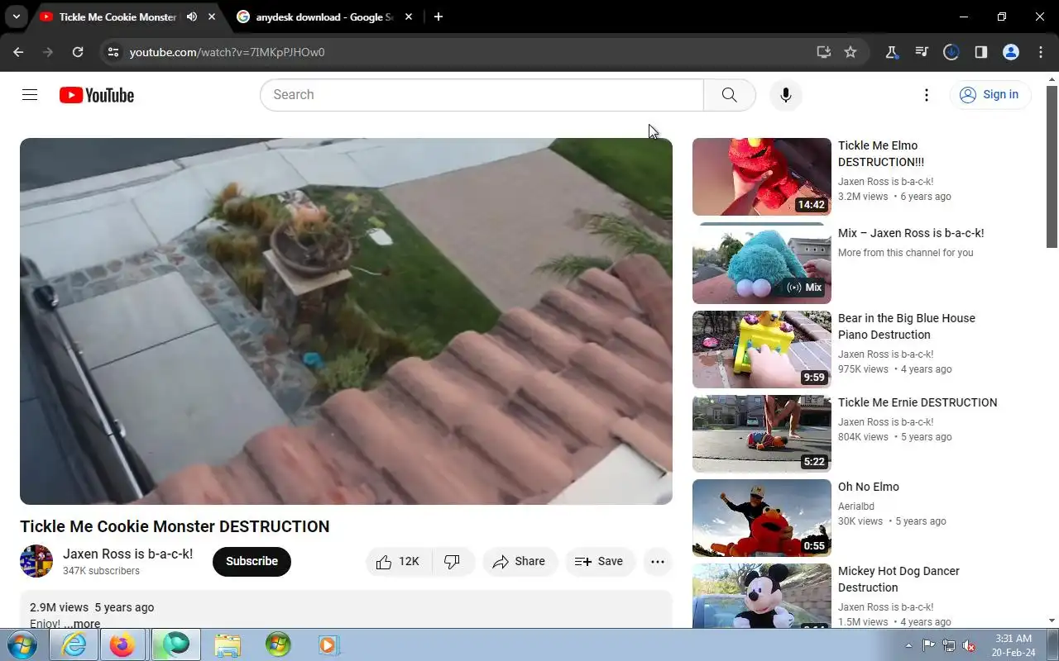The height and width of the screenshot is (661, 1059).
Task: Launch Internet Explorer from taskbar
Action: 74,644
